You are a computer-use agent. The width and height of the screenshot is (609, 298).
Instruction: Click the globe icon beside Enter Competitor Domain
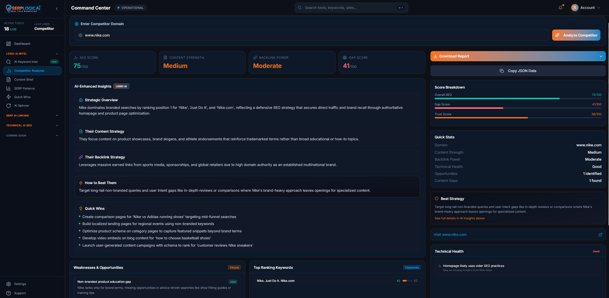(77, 24)
